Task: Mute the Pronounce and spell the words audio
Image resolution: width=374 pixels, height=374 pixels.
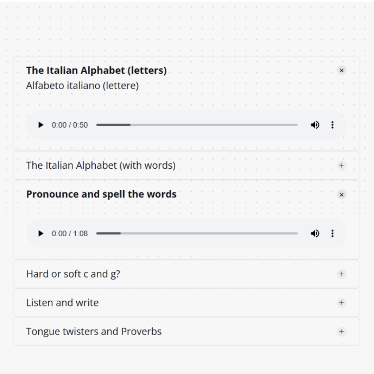Action: [x=315, y=233]
